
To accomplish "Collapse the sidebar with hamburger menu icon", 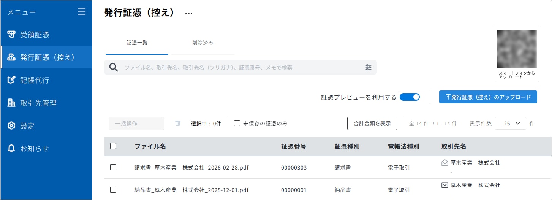I will [x=82, y=12].
